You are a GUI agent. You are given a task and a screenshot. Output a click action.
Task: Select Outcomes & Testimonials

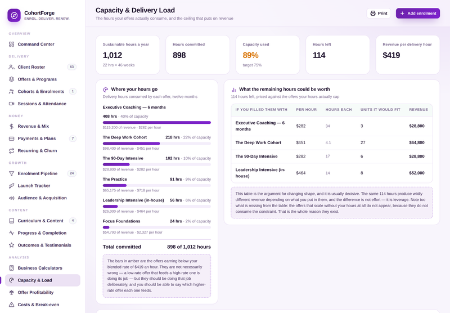click(x=43, y=245)
